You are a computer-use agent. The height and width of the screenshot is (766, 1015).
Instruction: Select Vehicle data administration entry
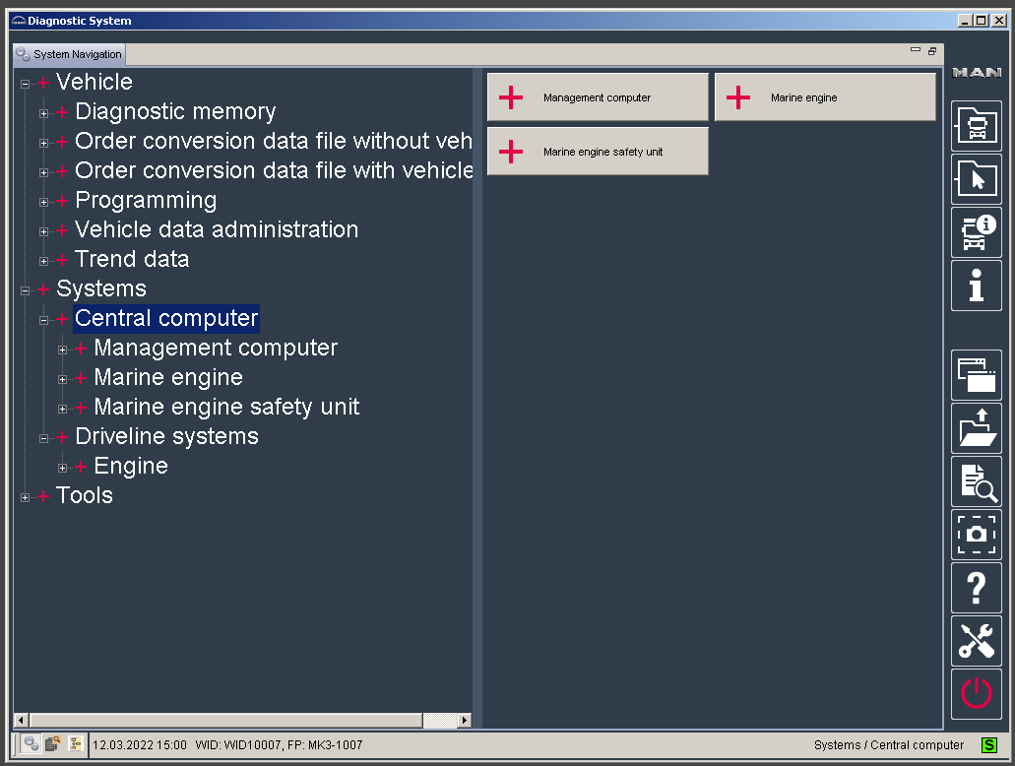click(x=217, y=229)
